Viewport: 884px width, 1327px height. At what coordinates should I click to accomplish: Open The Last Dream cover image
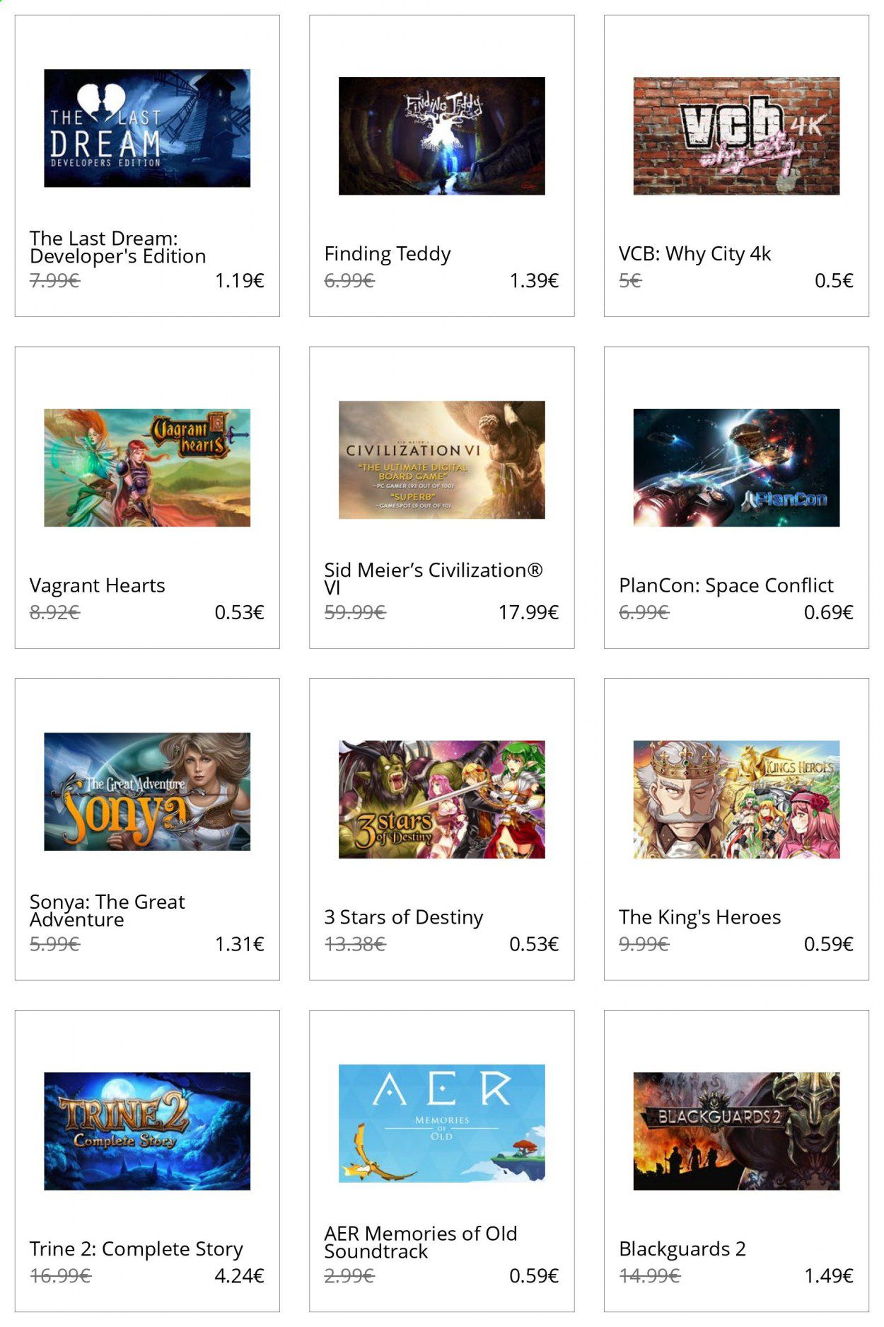point(147,128)
